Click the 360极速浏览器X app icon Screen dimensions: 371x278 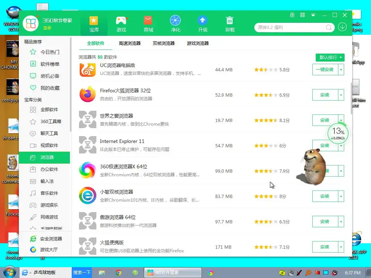(x=88, y=170)
